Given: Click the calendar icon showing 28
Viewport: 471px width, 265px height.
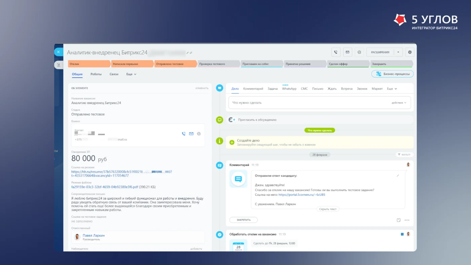Looking at the screenshot, I should [x=238, y=245].
